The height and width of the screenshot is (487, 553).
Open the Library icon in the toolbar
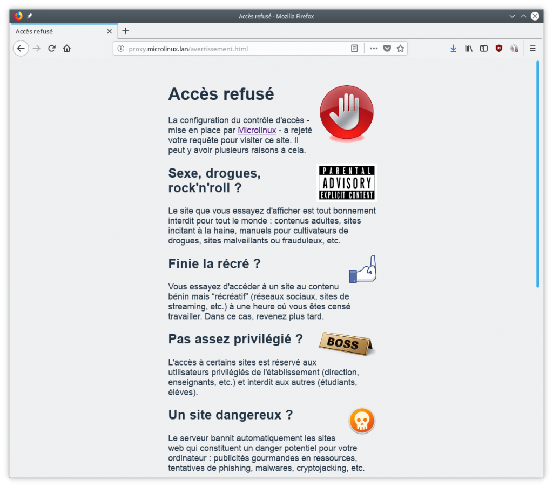(x=468, y=48)
